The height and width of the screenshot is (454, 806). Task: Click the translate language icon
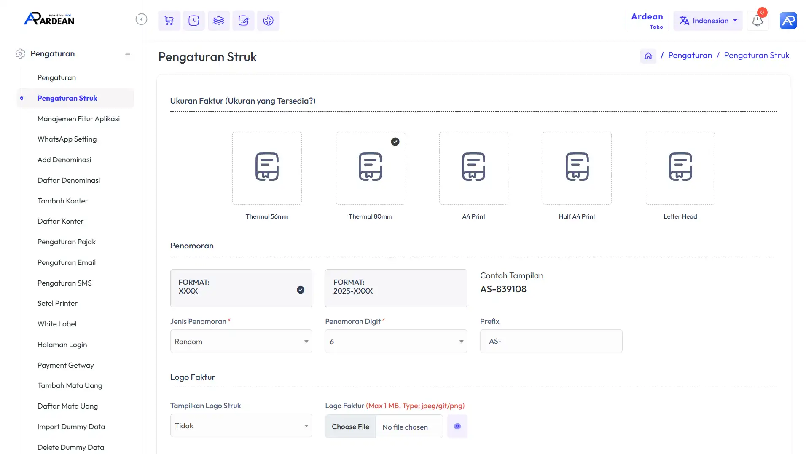[684, 21]
